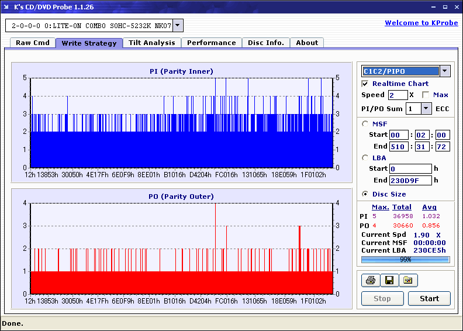Choose the Disc Size radio option
Viewport: 463px width, 331px height.
tap(365, 194)
